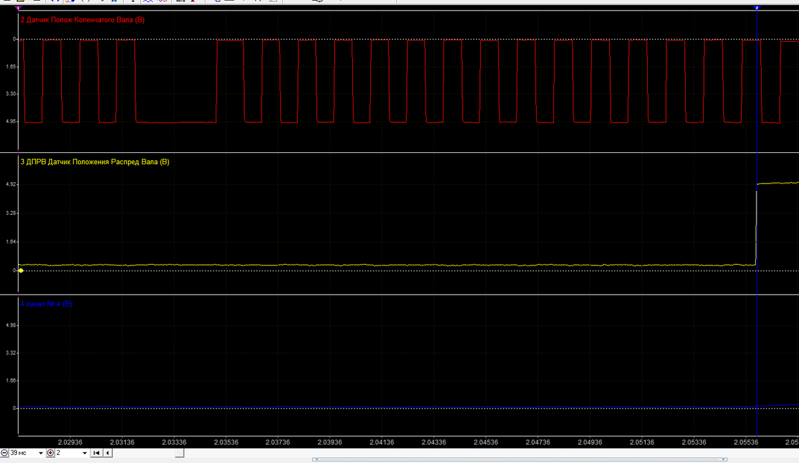799x463 pixels.
Task: Select channel label '2 Датчик Полож Коленчатого Вала (В)'
Action: click(x=83, y=20)
